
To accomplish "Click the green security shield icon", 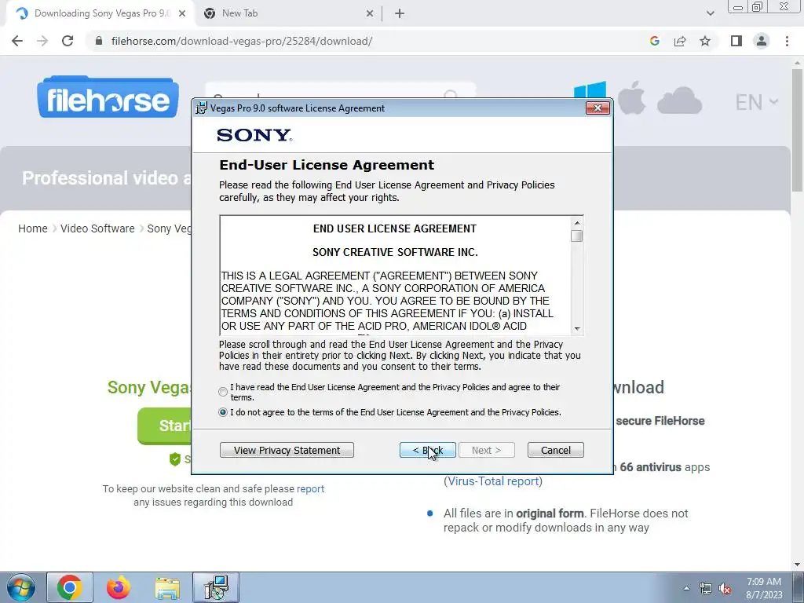I will (x=175, y=459).
